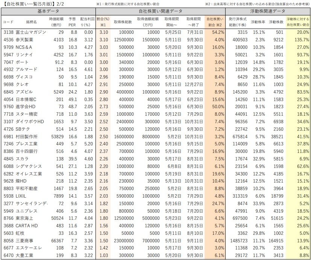Select the 浮動株関連データ header cell

pos(268,12)
